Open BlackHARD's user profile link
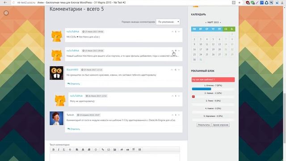Image resolution: width=286 pixels, height=161 pixels. click(x=72, y=70)
